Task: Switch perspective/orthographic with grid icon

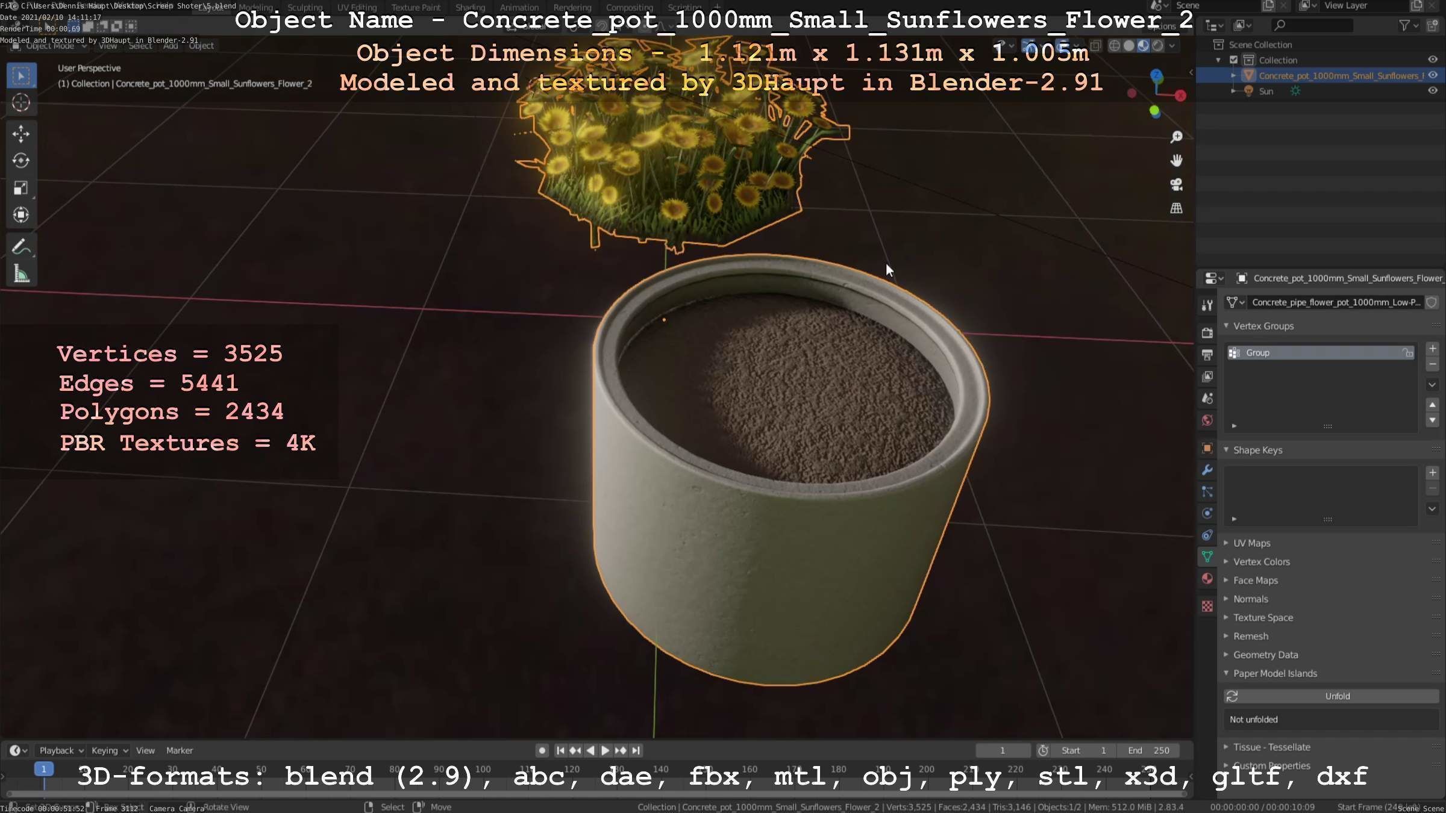Action: [1176, 208]
